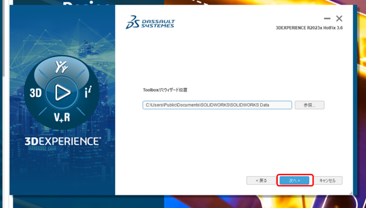Viewport: 366px width, 208px height.
Task: Go back with the < 戻る button
Action: [x=260, y=181]
